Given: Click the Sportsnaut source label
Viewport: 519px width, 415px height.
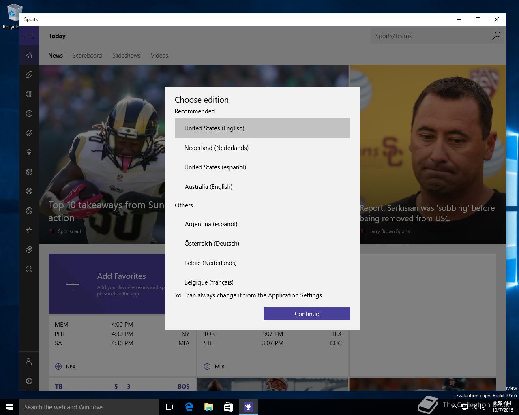Looking at the screenshot, I should pos(70,231).
